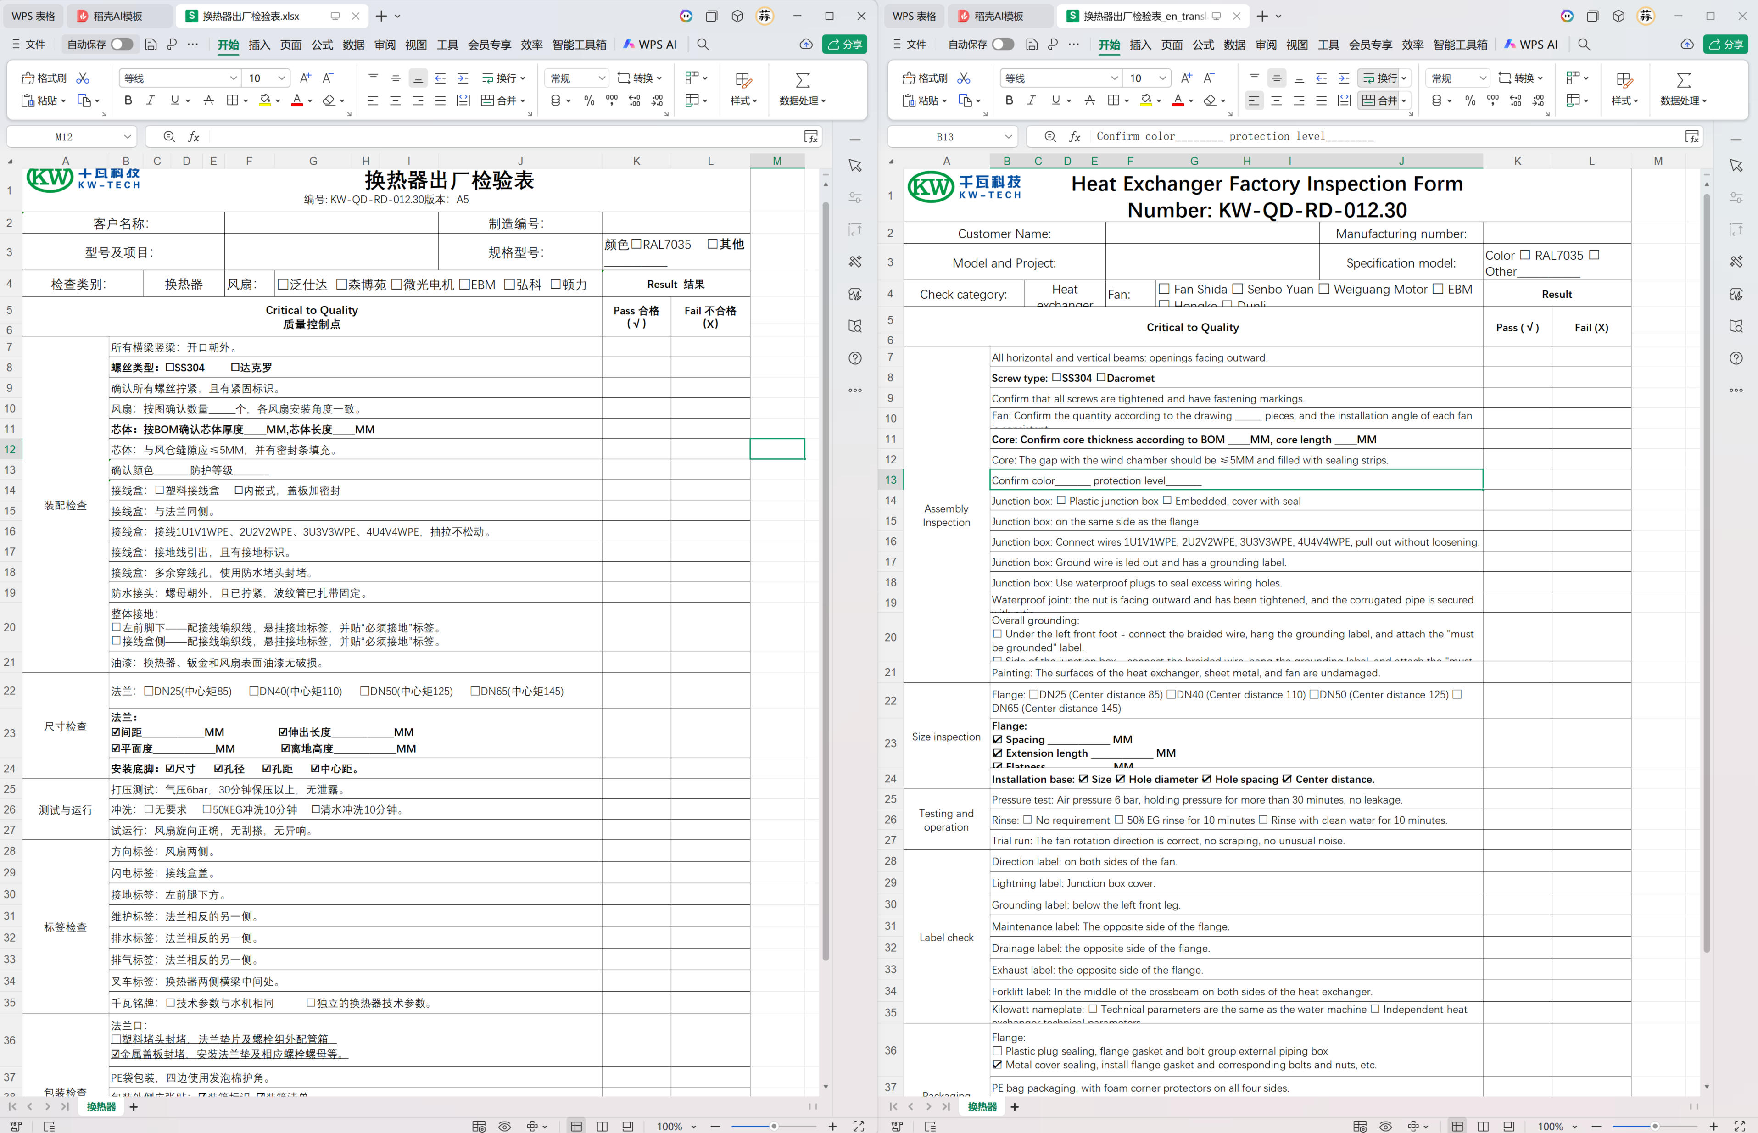The height and width of the screenshot is (1133, 1758).
Task: Open the name box dropdown showing M12
Action: (x=127, y=136)
